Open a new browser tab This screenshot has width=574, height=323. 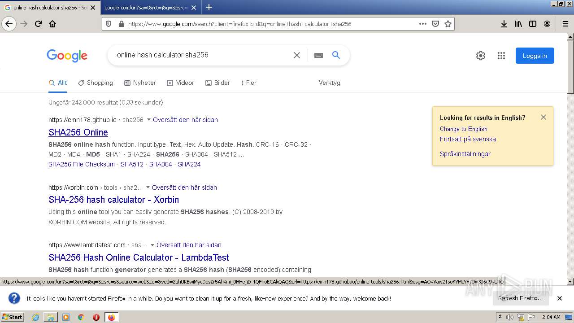[209, 7]
